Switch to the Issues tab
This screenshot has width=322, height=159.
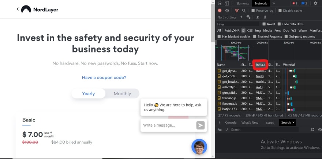(x=269, y=123)
